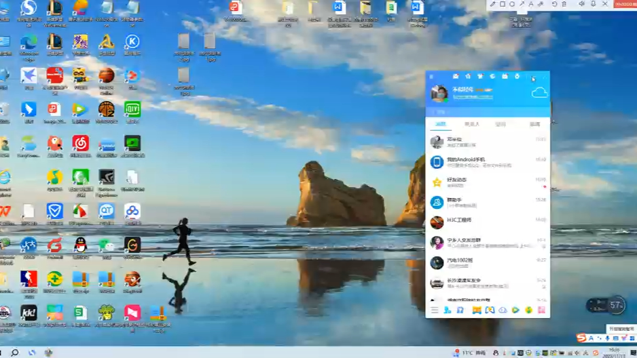Viewport: 637px width, 358px height.
Task: Open the 宁乡人交友总群 group chat
Action: pyautogui.click(x=488, y=243)
